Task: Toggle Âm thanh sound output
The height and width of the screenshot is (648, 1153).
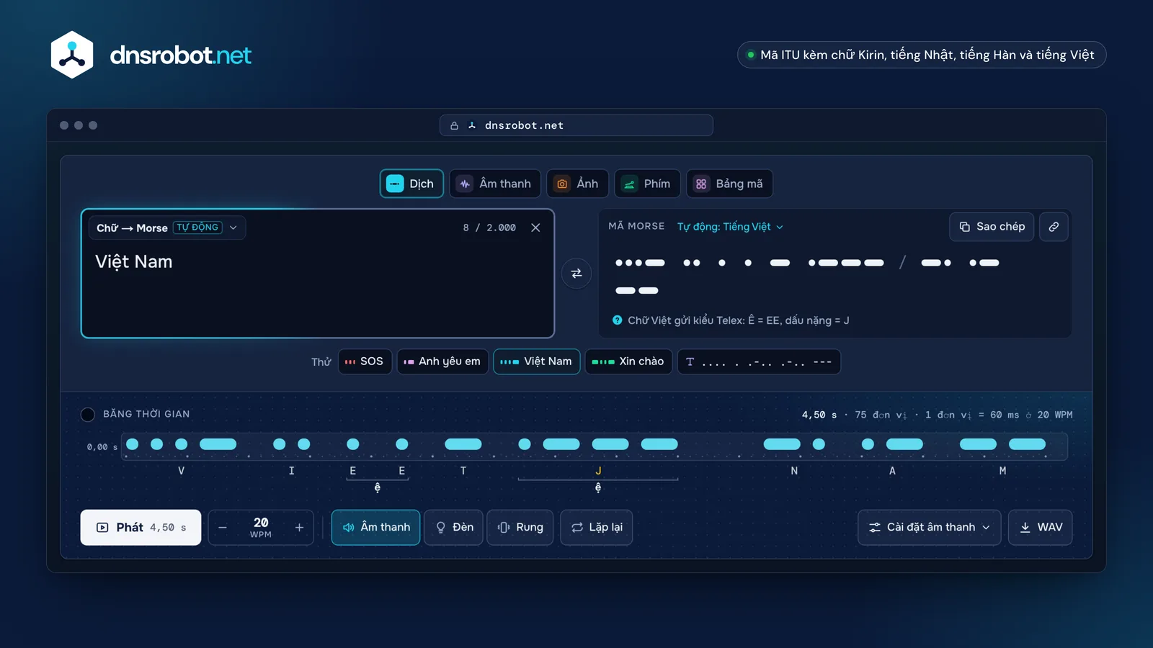Action: [375, 528]
